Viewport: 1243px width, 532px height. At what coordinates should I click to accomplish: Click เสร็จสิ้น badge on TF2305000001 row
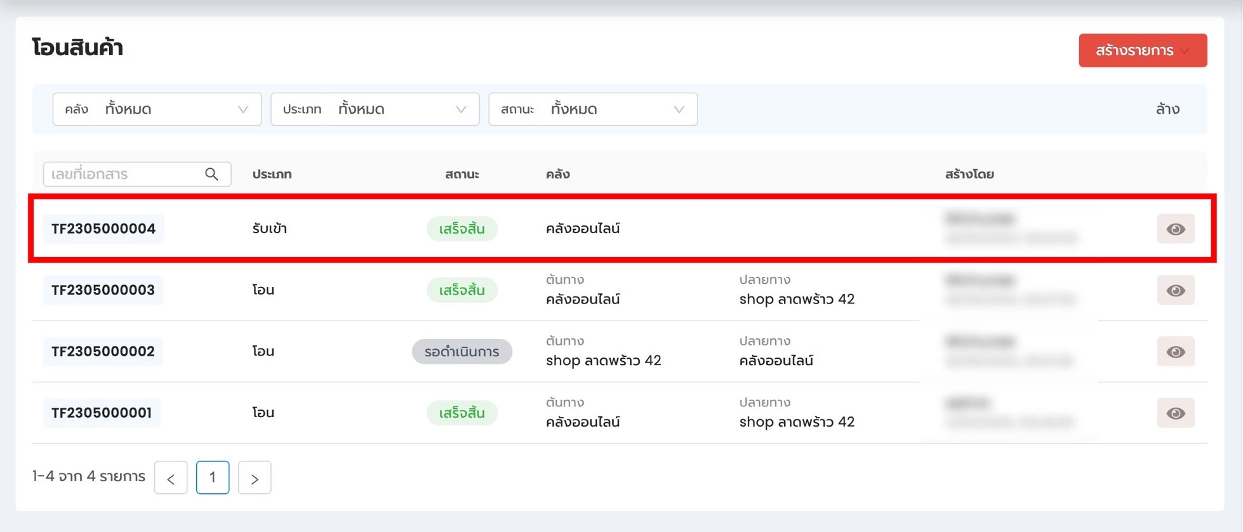click(x=462, y=413)
